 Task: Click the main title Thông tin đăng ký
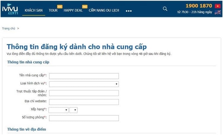point(77,47)
